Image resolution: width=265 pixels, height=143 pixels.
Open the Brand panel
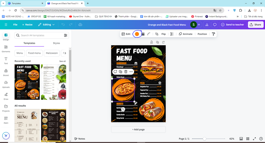[6, 73]
